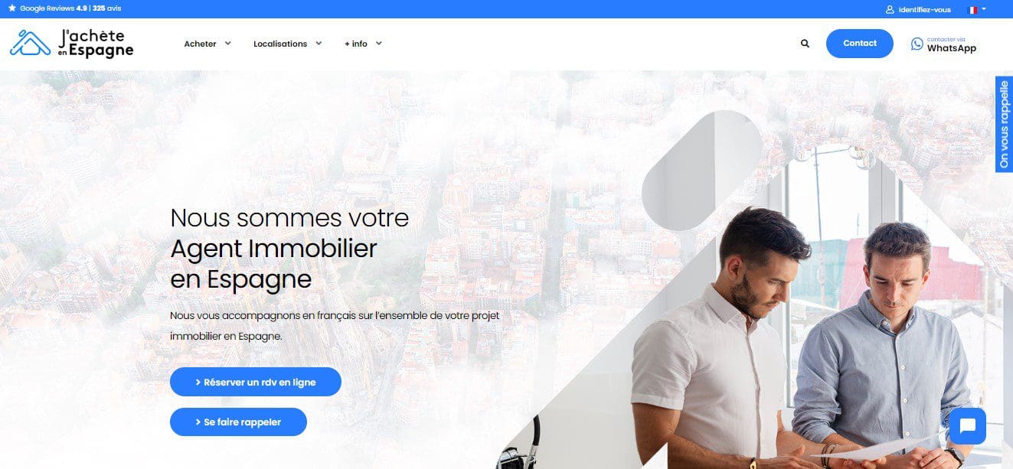1013x469 pixels.
Task: Expand the Localisations chevron
Action: tap(319, 44)
